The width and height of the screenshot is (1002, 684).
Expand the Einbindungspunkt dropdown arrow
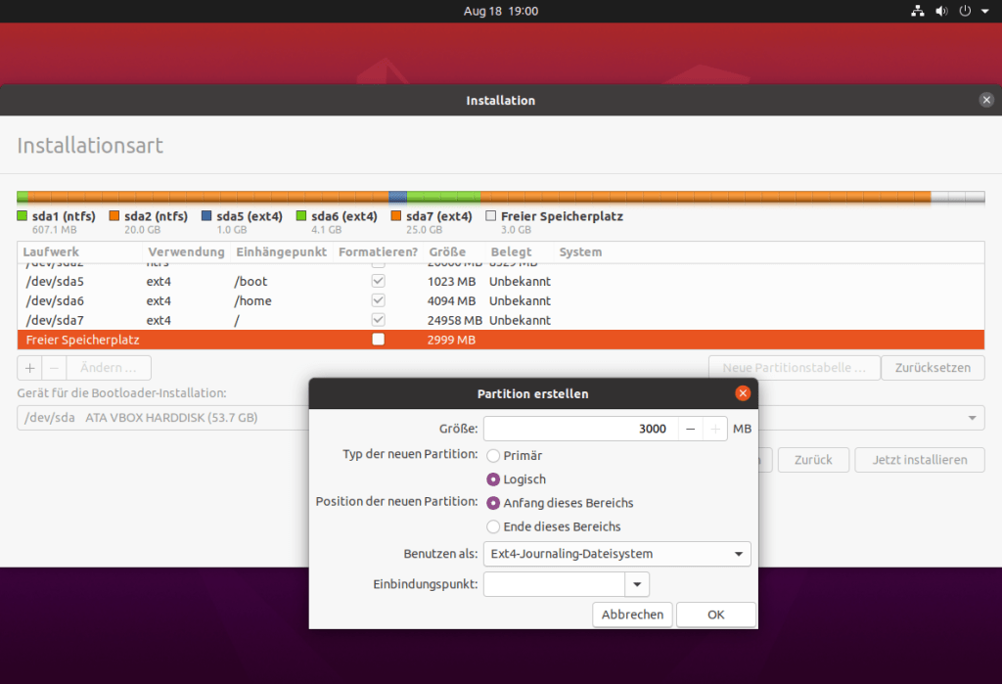[x=637, y=584]
